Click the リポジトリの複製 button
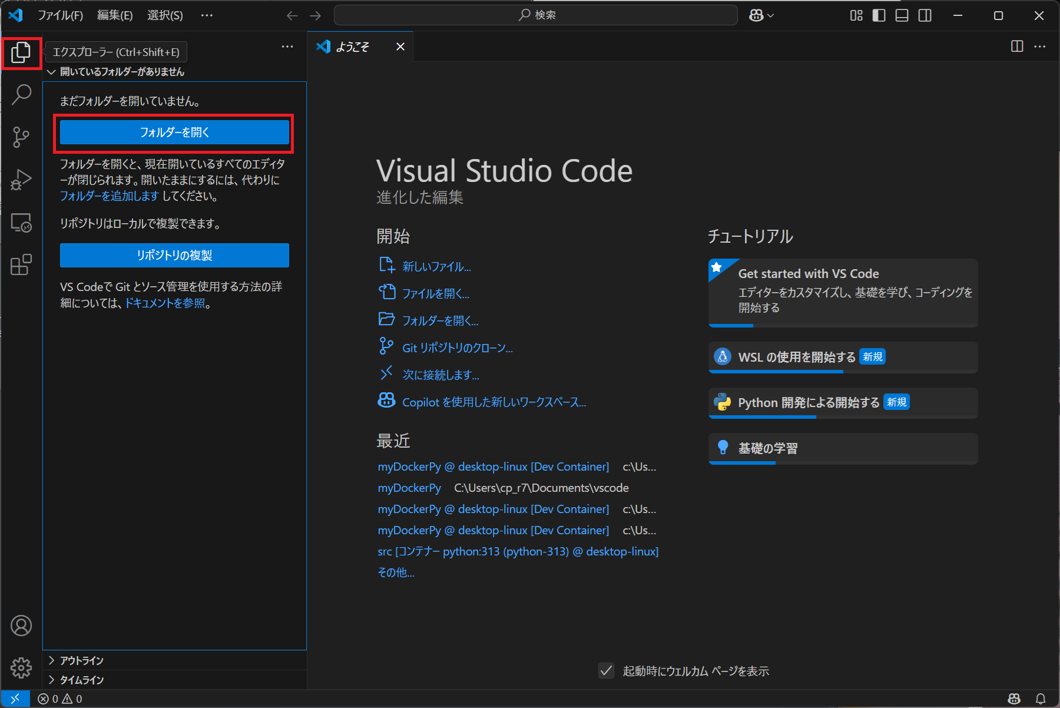The width and height of the screenshot is (1060, 708). [x=174, y=255]
